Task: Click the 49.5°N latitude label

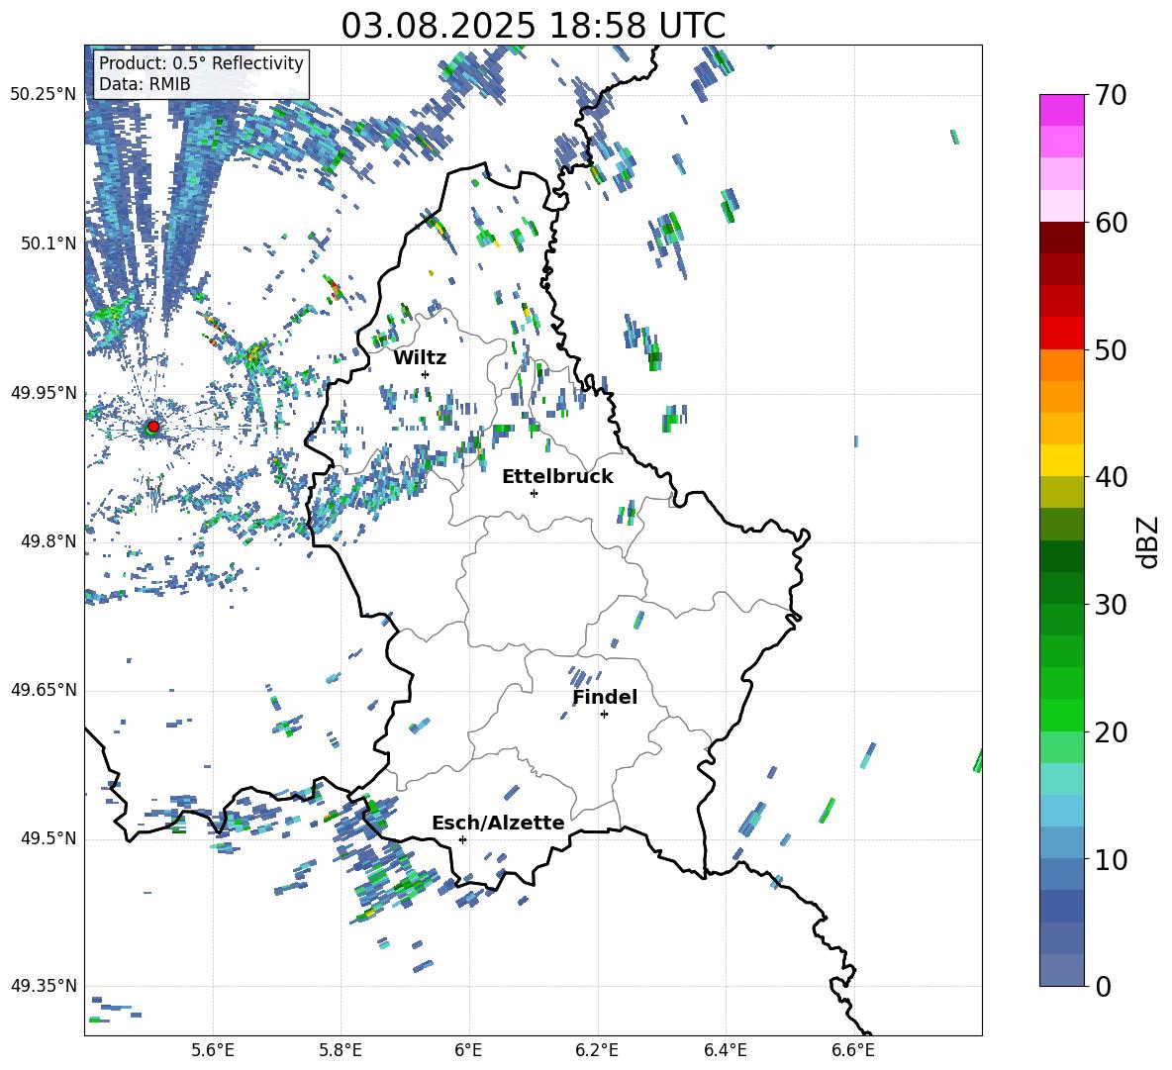Action: click(x=49, y=838)
